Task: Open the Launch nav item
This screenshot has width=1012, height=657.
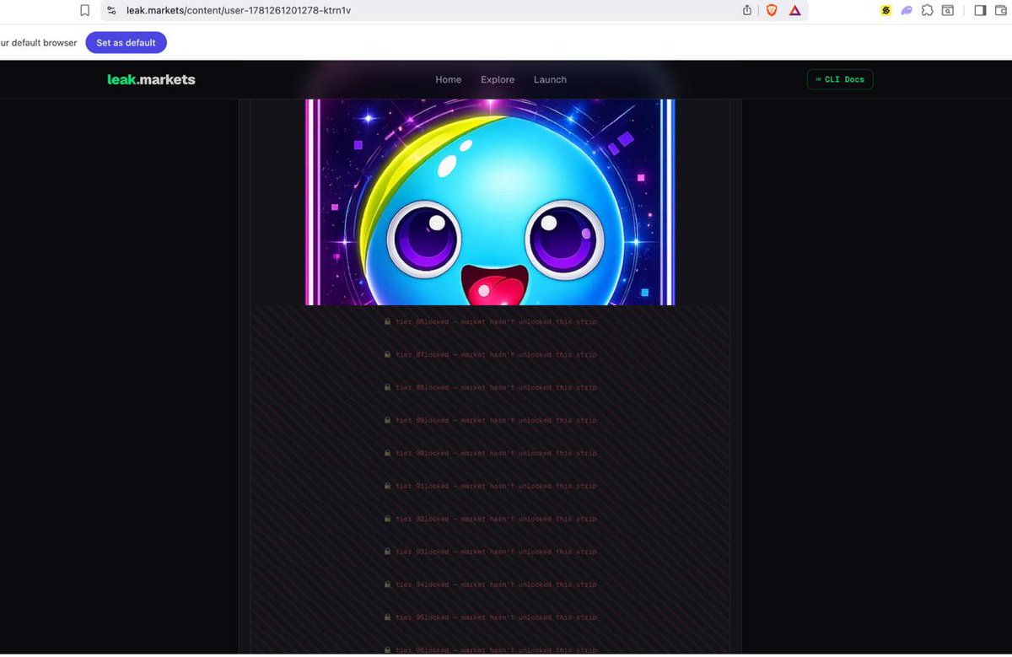Action: point(550,79)
